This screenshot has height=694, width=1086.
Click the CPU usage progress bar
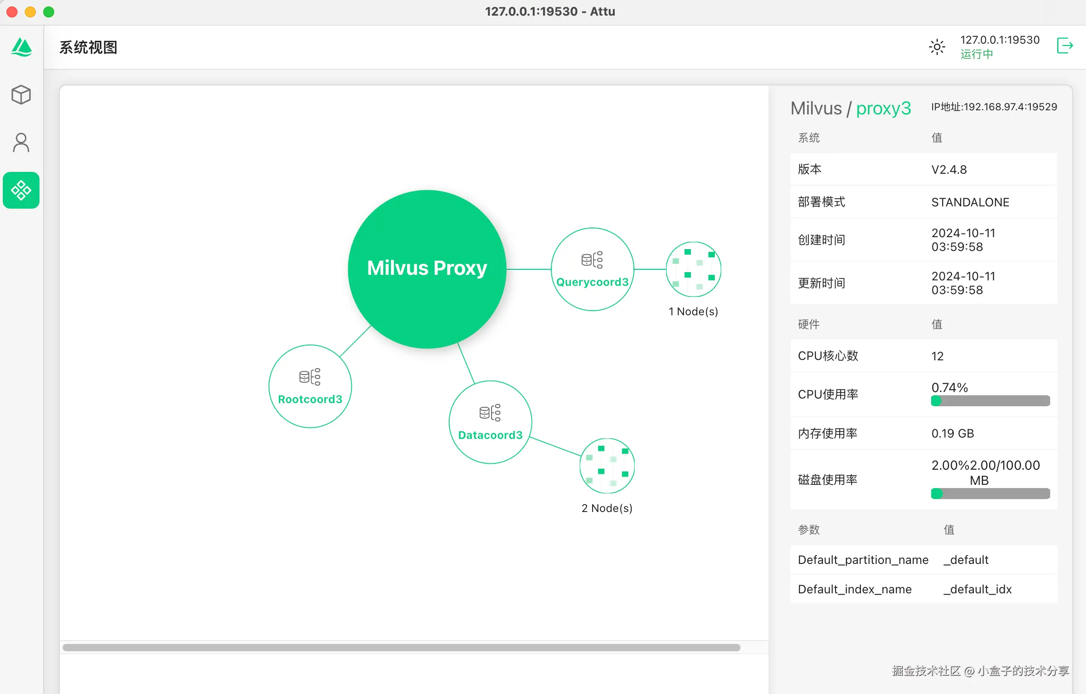coord(990,401)
